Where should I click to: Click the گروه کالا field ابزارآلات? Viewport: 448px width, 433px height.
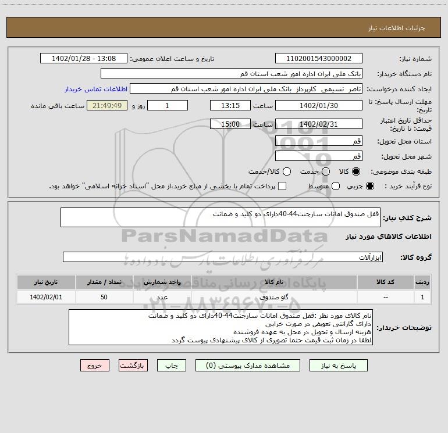point(223,257)
